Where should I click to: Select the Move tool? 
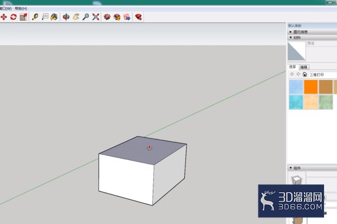coord(4,17)
